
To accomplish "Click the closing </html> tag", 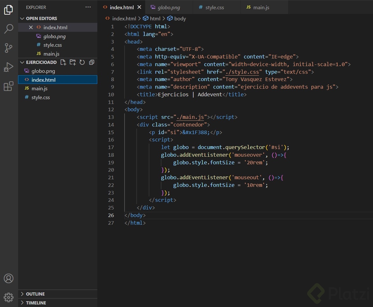I will click(x=135, y=223).
